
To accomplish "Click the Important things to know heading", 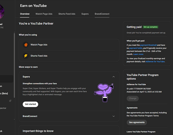I will pos(38,131).
